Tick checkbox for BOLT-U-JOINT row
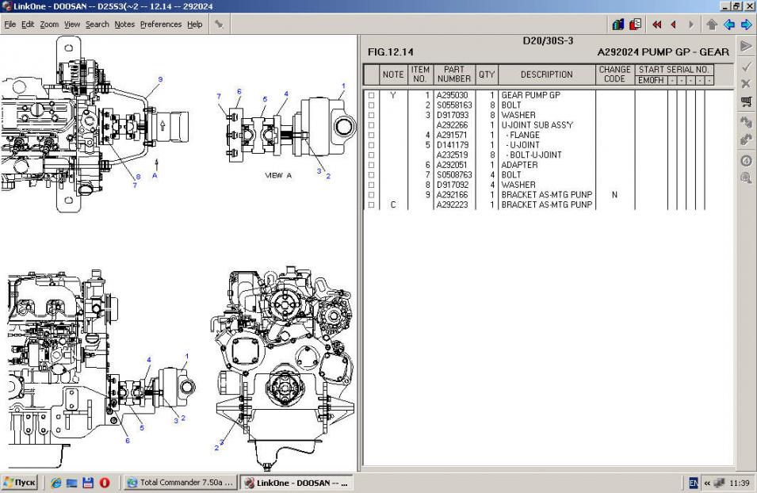This screenshot has height=493, width=757. (371, 155)
